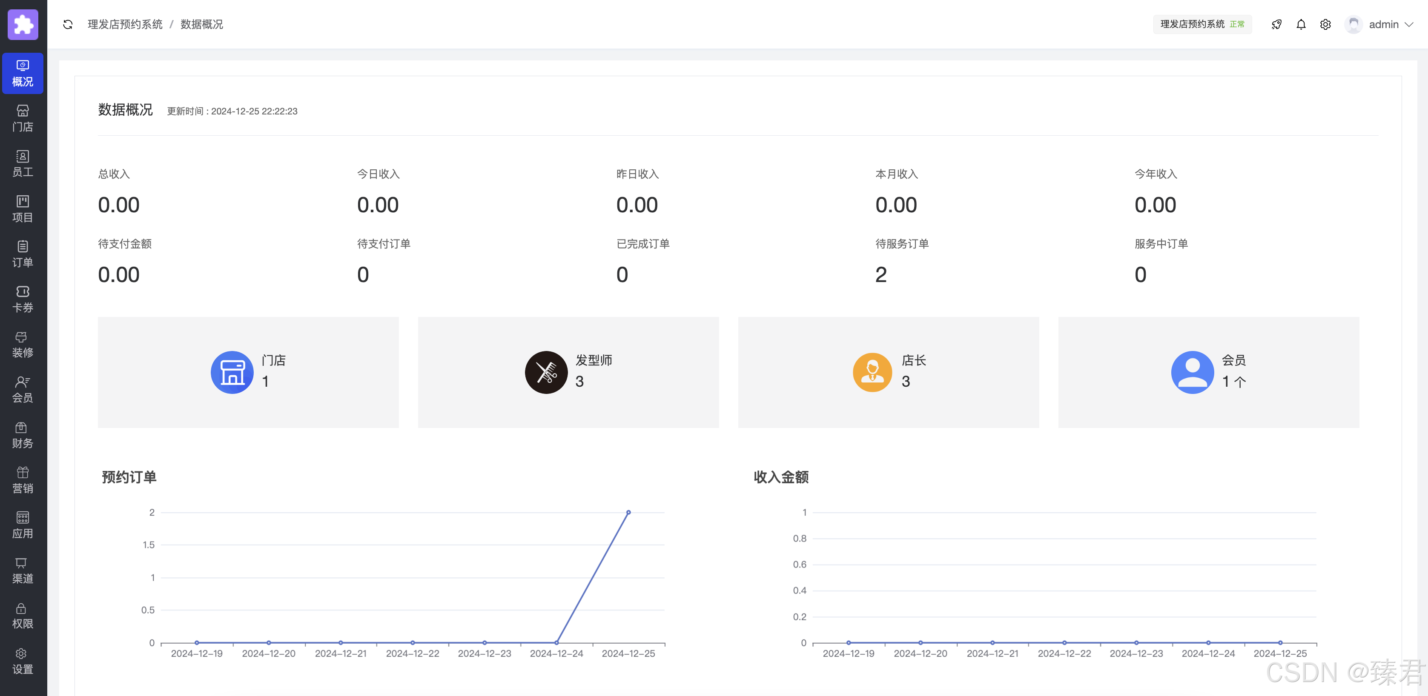The width and height of the screenshot is (1428, 696).
Task: Open the 发型师 summary card
Action: coord(568,372)
